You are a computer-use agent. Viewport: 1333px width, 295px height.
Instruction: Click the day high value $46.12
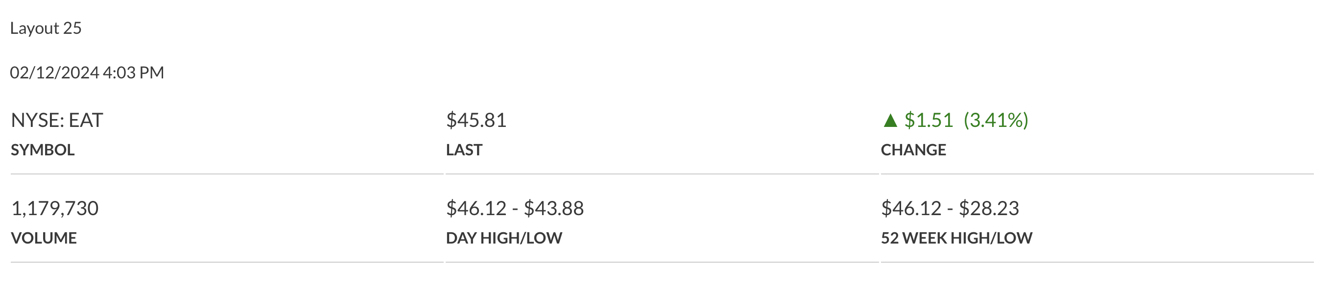pyautogui.click(x=476, y=208)
